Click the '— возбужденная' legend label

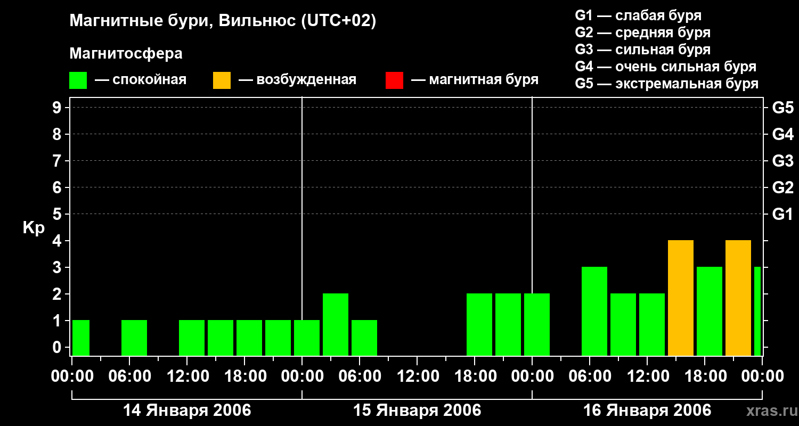click(297, 80)
